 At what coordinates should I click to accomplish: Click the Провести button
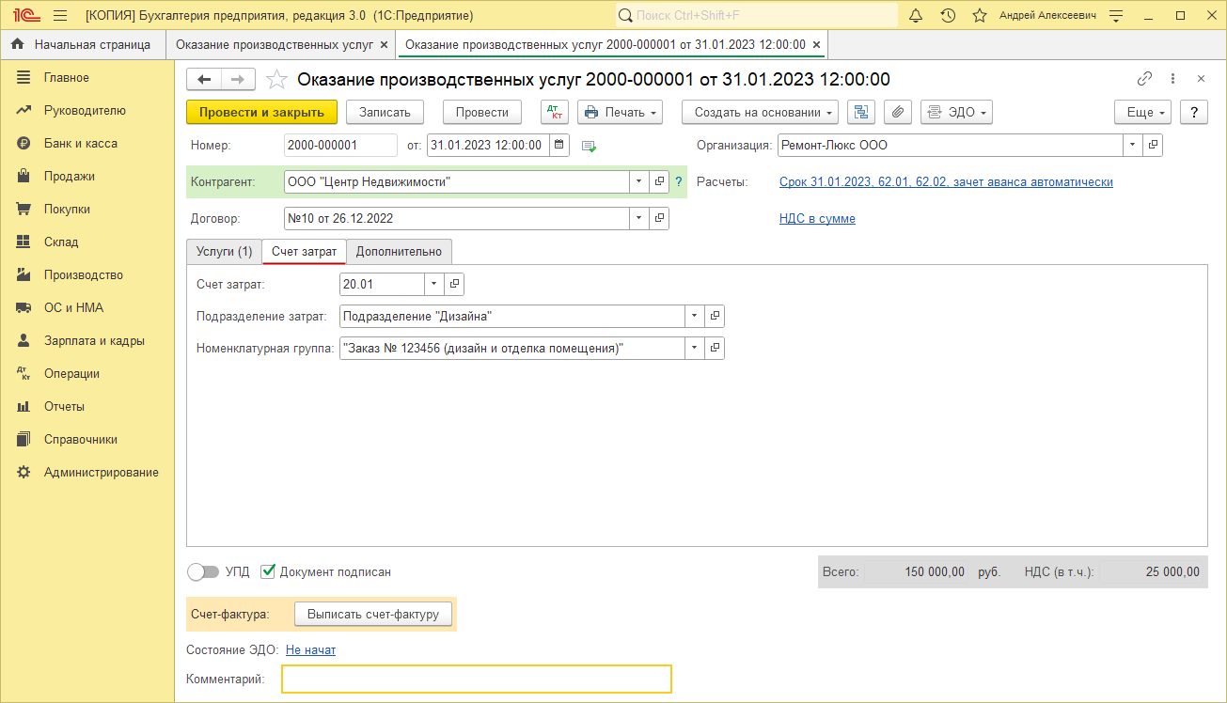coord(482,112)
